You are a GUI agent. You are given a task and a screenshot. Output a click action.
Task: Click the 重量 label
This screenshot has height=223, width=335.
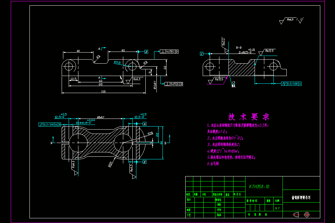tap(269, 201)
